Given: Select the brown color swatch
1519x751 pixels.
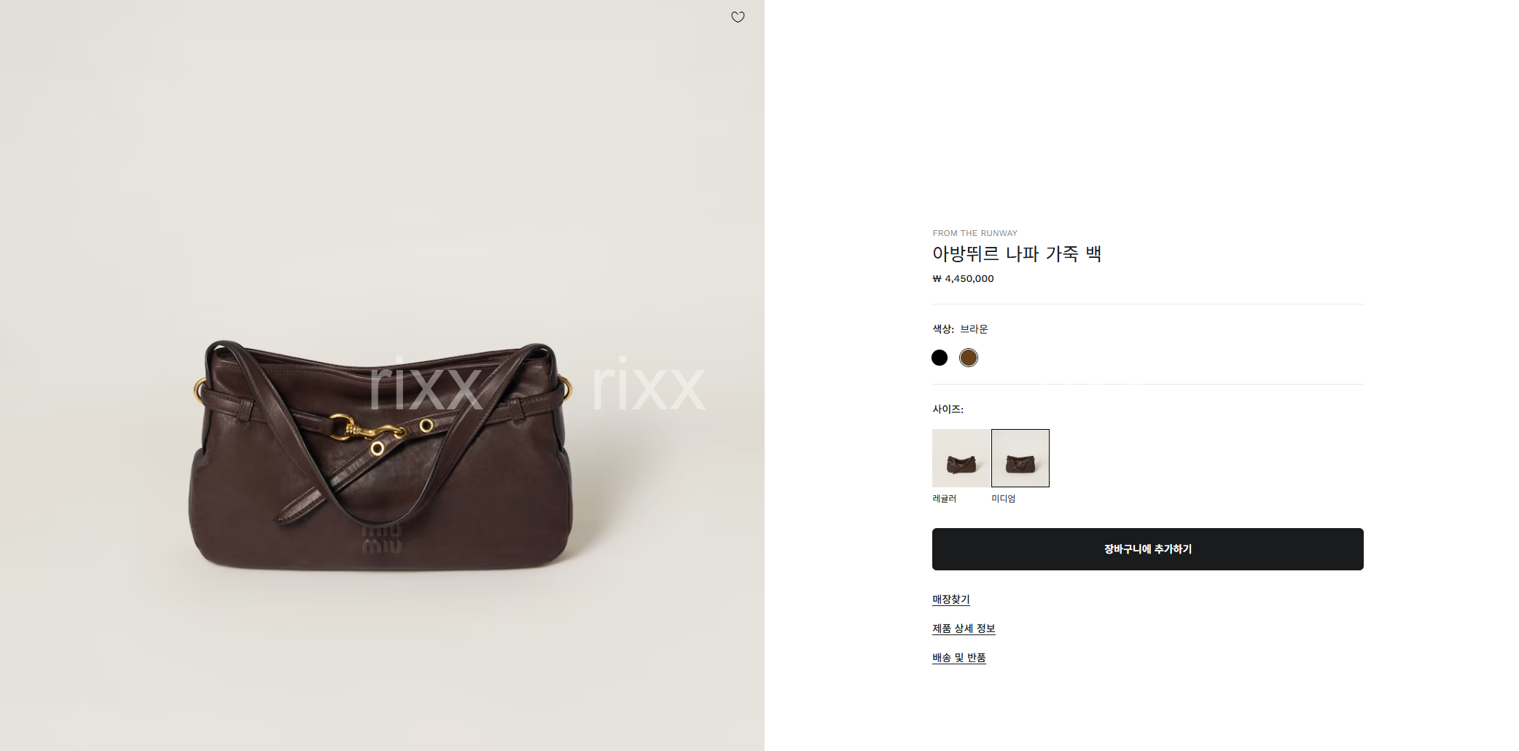Looking at the screenshot, I should coord(969,358).
